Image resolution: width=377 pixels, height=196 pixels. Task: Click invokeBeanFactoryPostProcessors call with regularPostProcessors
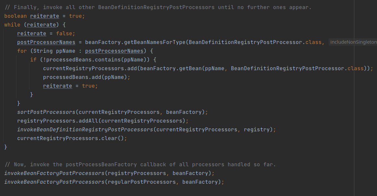pyautogui.click(x=114, y=182)
